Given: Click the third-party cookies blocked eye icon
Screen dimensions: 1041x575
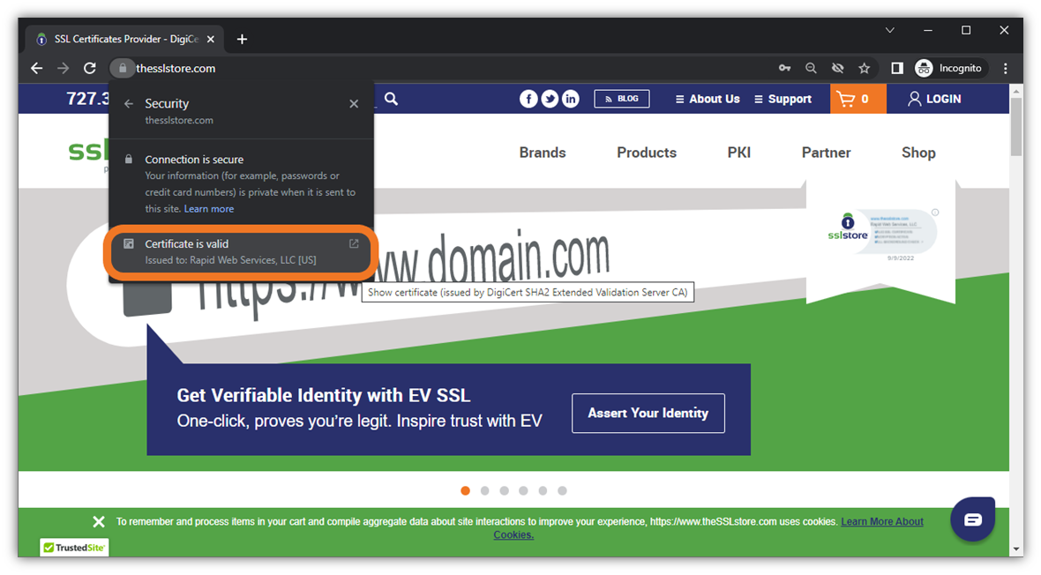Looking at the screenshot, I should (838, 69).
